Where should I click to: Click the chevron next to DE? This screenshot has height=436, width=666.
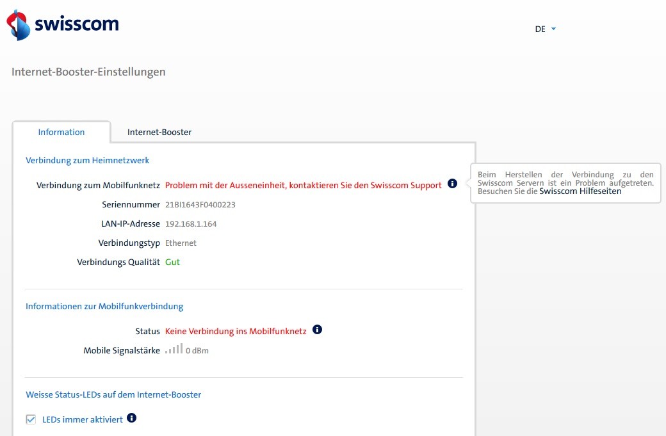pyautogui.click(x=553, y=28)
